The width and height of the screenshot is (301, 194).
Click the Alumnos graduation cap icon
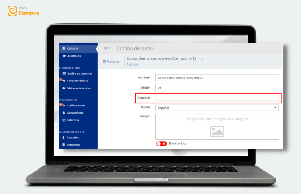[64, 56]
